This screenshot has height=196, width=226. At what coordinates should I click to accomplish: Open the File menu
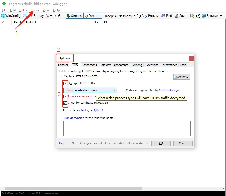(4, 10)
